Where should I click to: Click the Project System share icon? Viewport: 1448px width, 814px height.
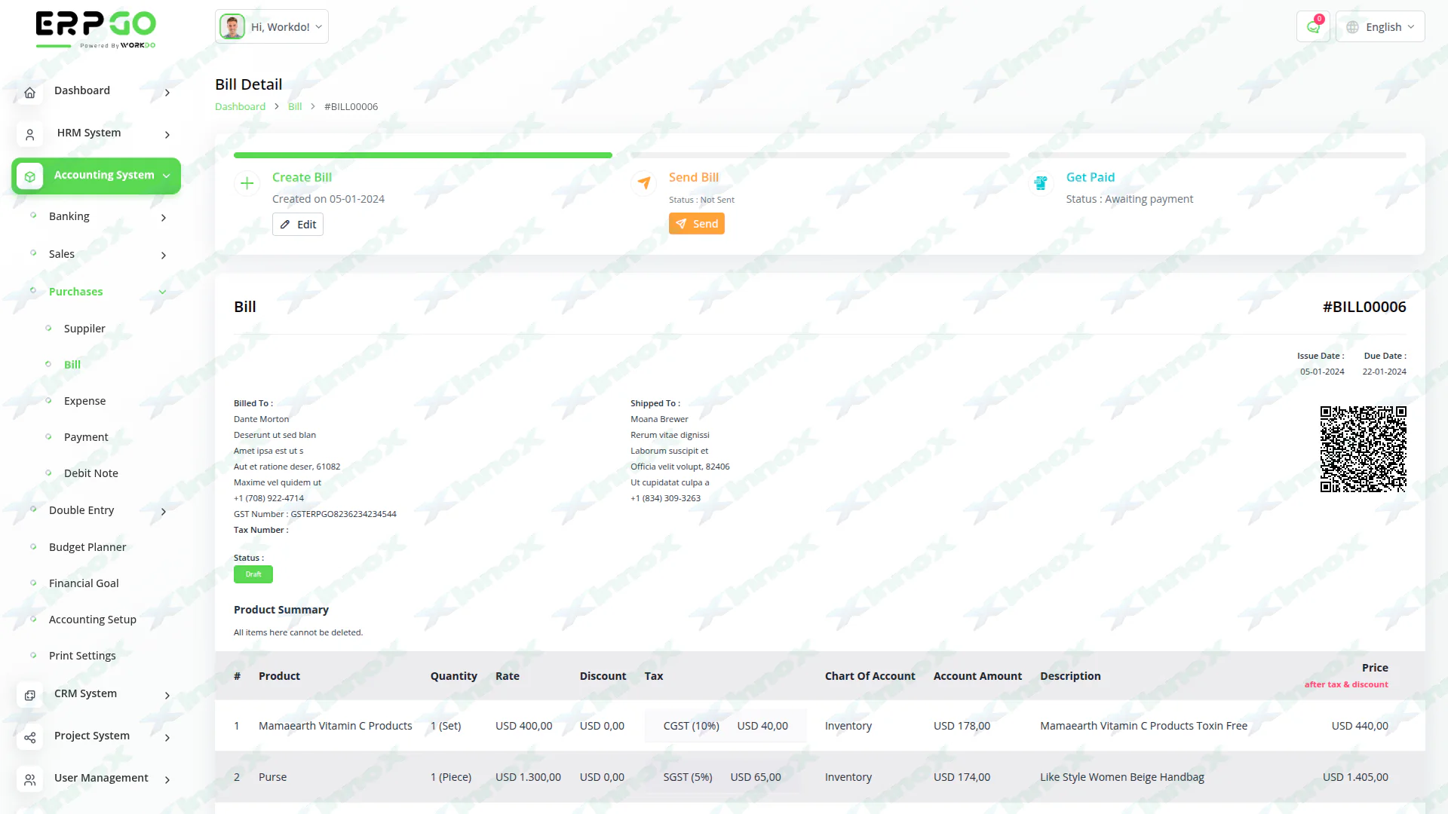29,737
